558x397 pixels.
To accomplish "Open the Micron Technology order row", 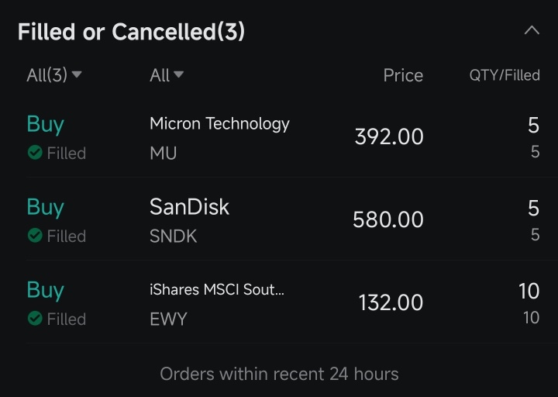I will tap(284, 137).
